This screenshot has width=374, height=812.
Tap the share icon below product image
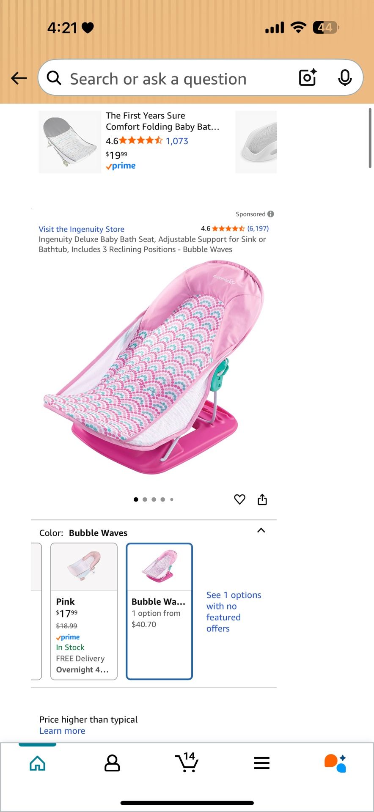262,499
